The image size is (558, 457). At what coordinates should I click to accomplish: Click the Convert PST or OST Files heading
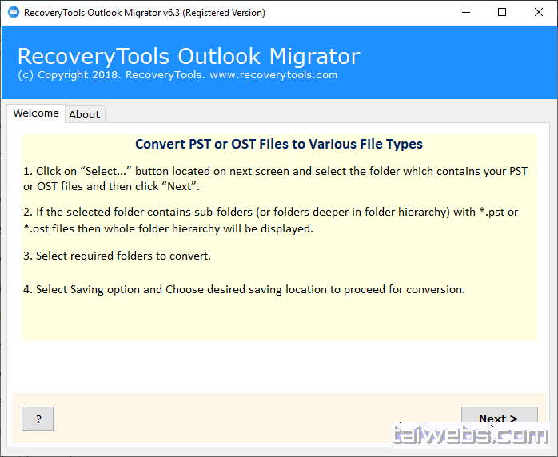coord(278,144)
